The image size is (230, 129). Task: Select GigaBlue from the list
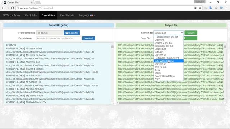coord(169,40)
